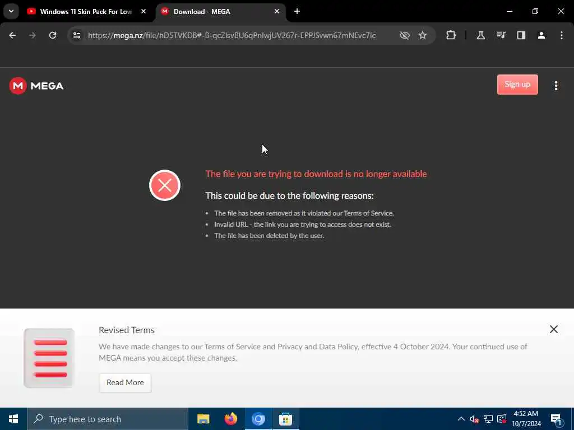Go back to the previous page
This screenshot has width=574, height=430.
(12, 35)
